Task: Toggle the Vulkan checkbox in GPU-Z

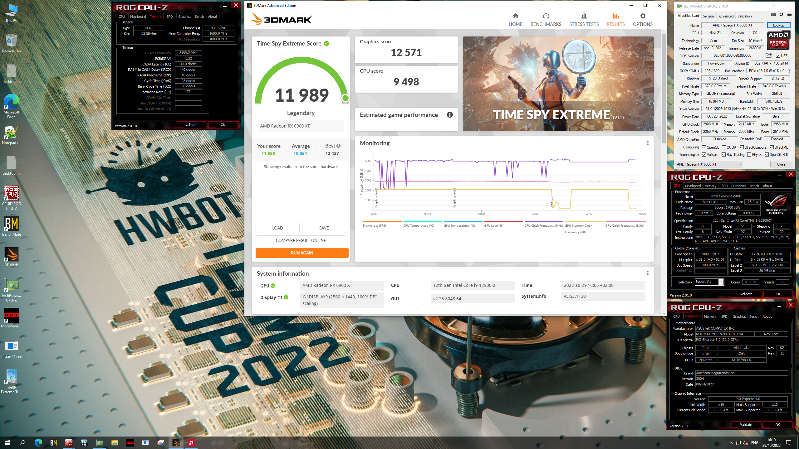Action: tap(704, 155)
